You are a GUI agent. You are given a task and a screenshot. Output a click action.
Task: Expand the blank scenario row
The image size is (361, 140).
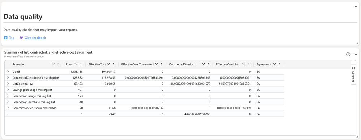click(8, 114)
